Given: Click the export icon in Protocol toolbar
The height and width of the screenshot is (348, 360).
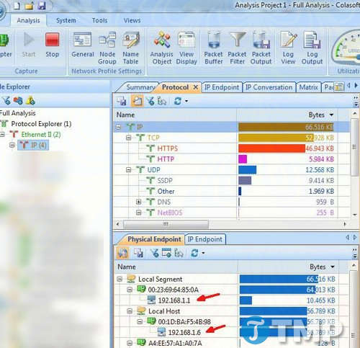Looking at the screenshot, I should coord(122,101).
